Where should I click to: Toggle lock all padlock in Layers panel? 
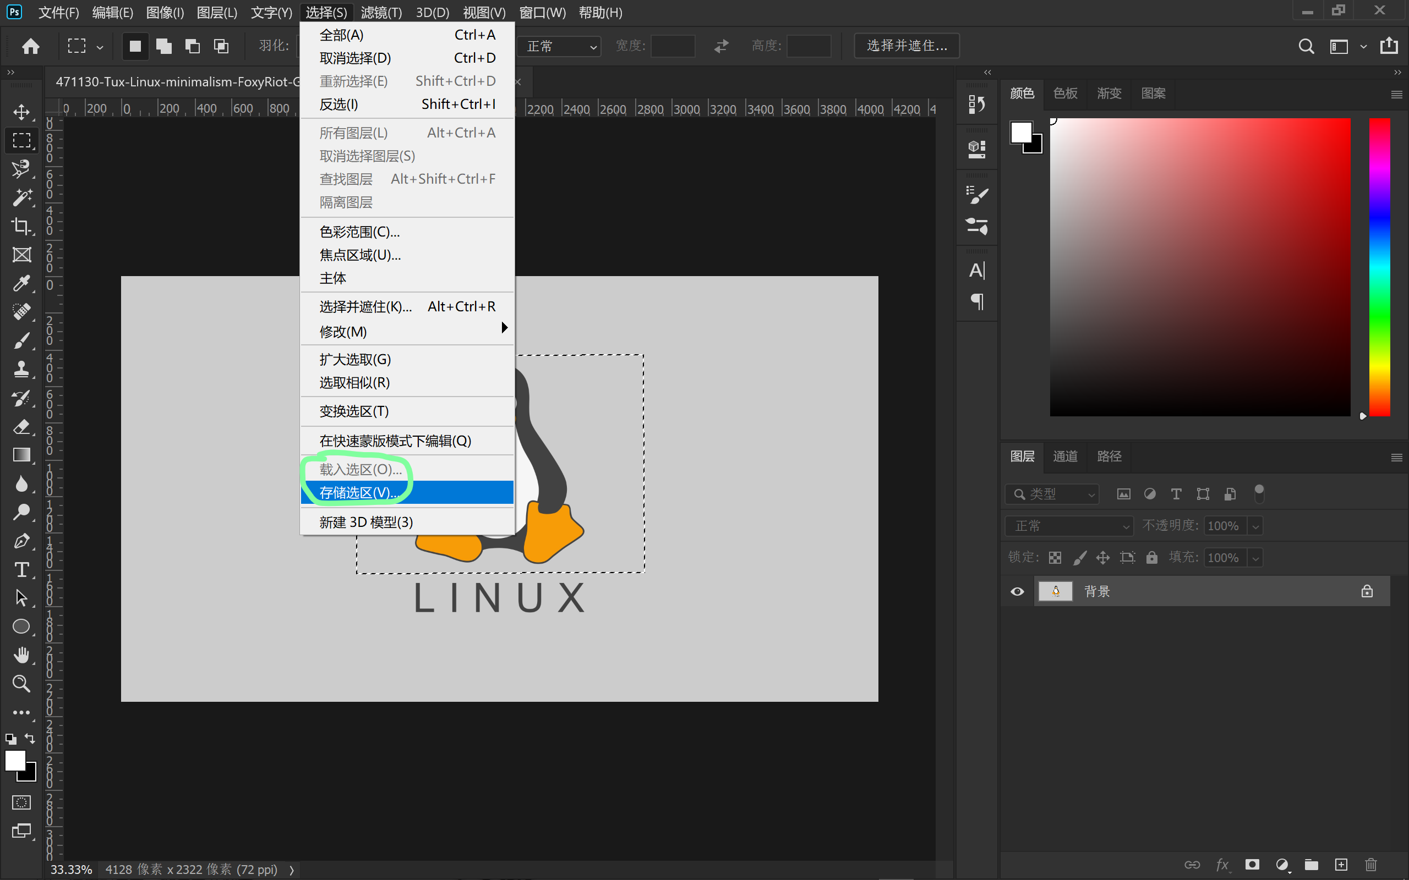tap(1151, 558)
